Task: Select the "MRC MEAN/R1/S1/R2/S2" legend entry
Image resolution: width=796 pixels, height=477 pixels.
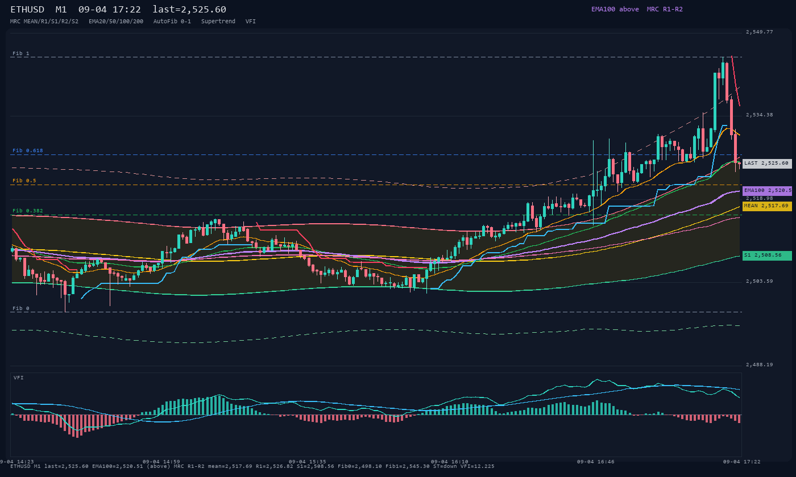Action: 44,21
